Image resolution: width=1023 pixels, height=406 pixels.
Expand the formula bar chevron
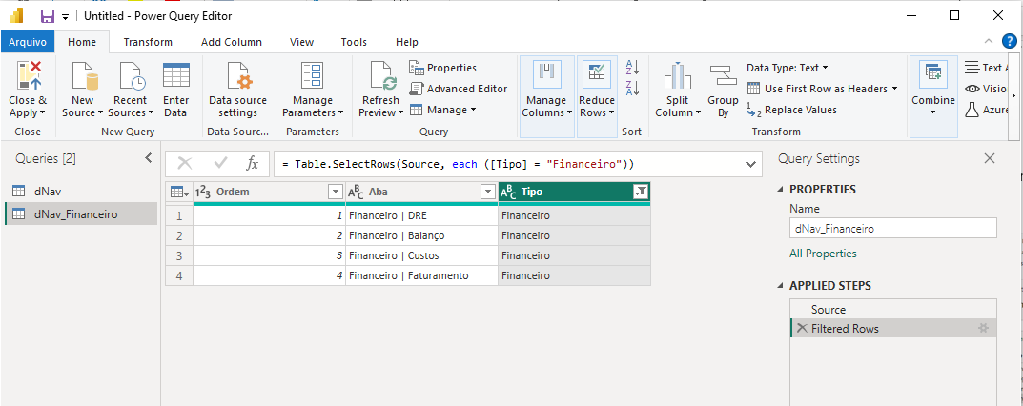pyautogui.click(x=750, y=164)
